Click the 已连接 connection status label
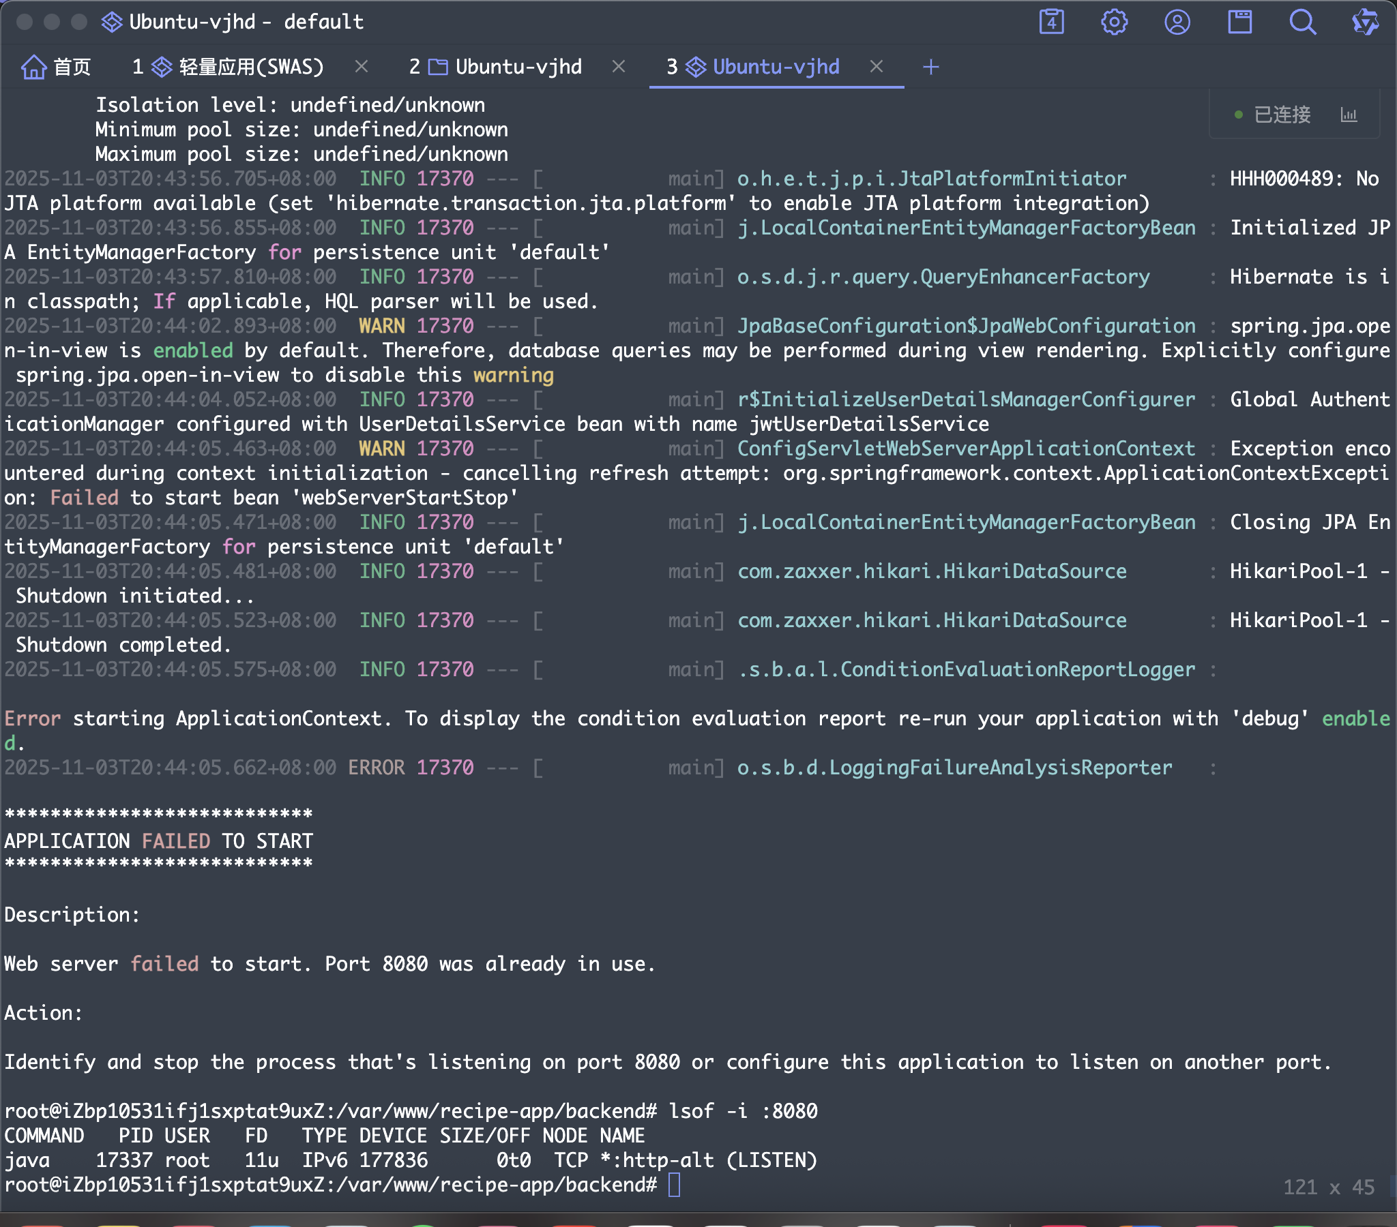Image resolution: width=1397 pixels, height=1227 pixels. (x=1282, y=115)
